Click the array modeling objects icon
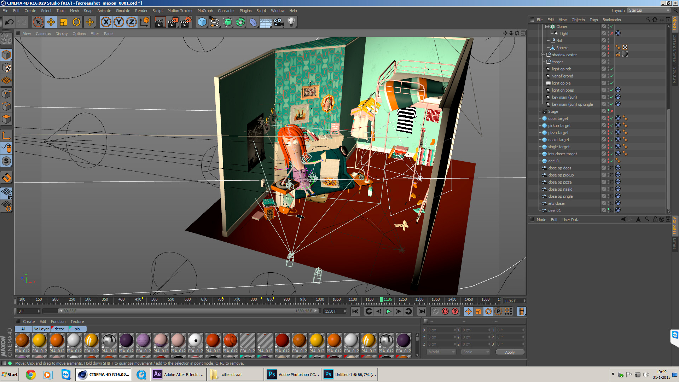 click(240, 22)
